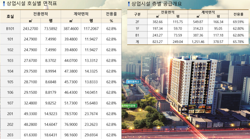Select the room 101 row label
Screen dimensions: 250x139
(10, 39)
